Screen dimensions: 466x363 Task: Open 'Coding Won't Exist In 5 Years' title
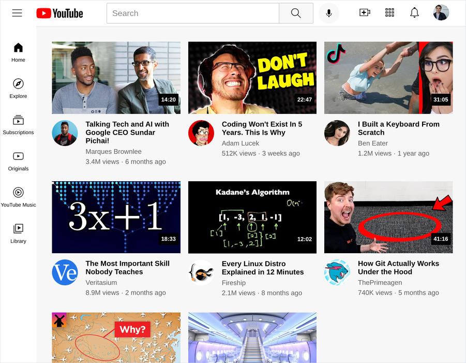pos(262,128)
